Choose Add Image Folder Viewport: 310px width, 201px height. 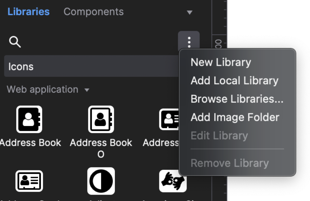click(x=235, y=117)
